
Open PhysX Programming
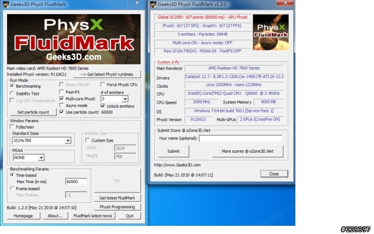117,207
